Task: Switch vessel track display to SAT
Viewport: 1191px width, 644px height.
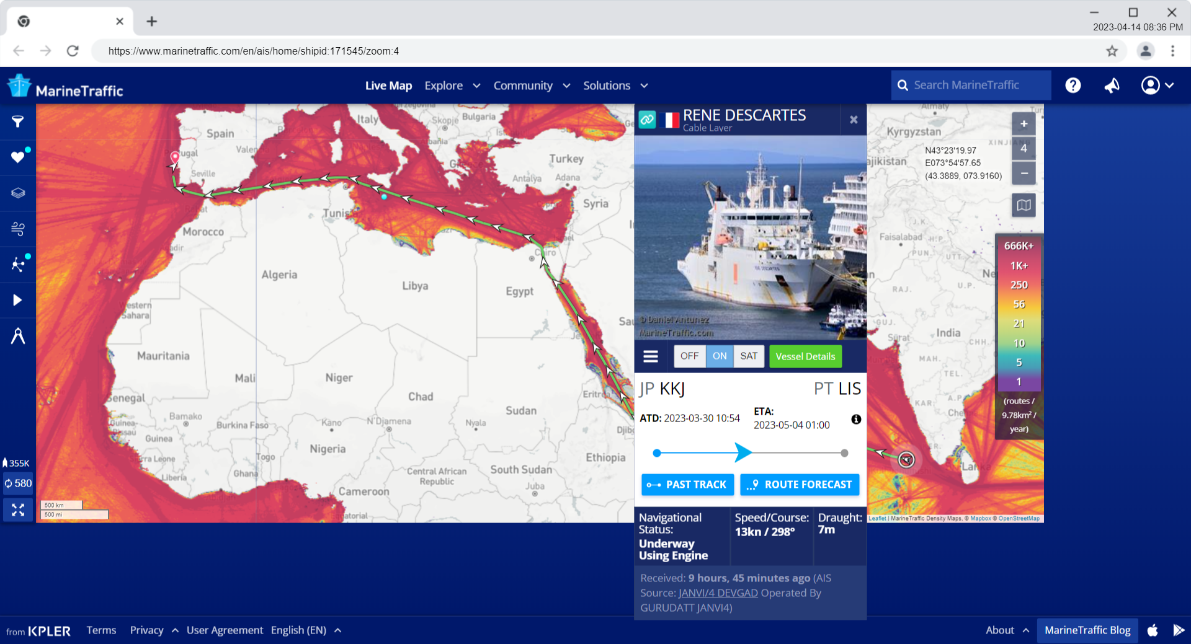Action: point(749,356)
